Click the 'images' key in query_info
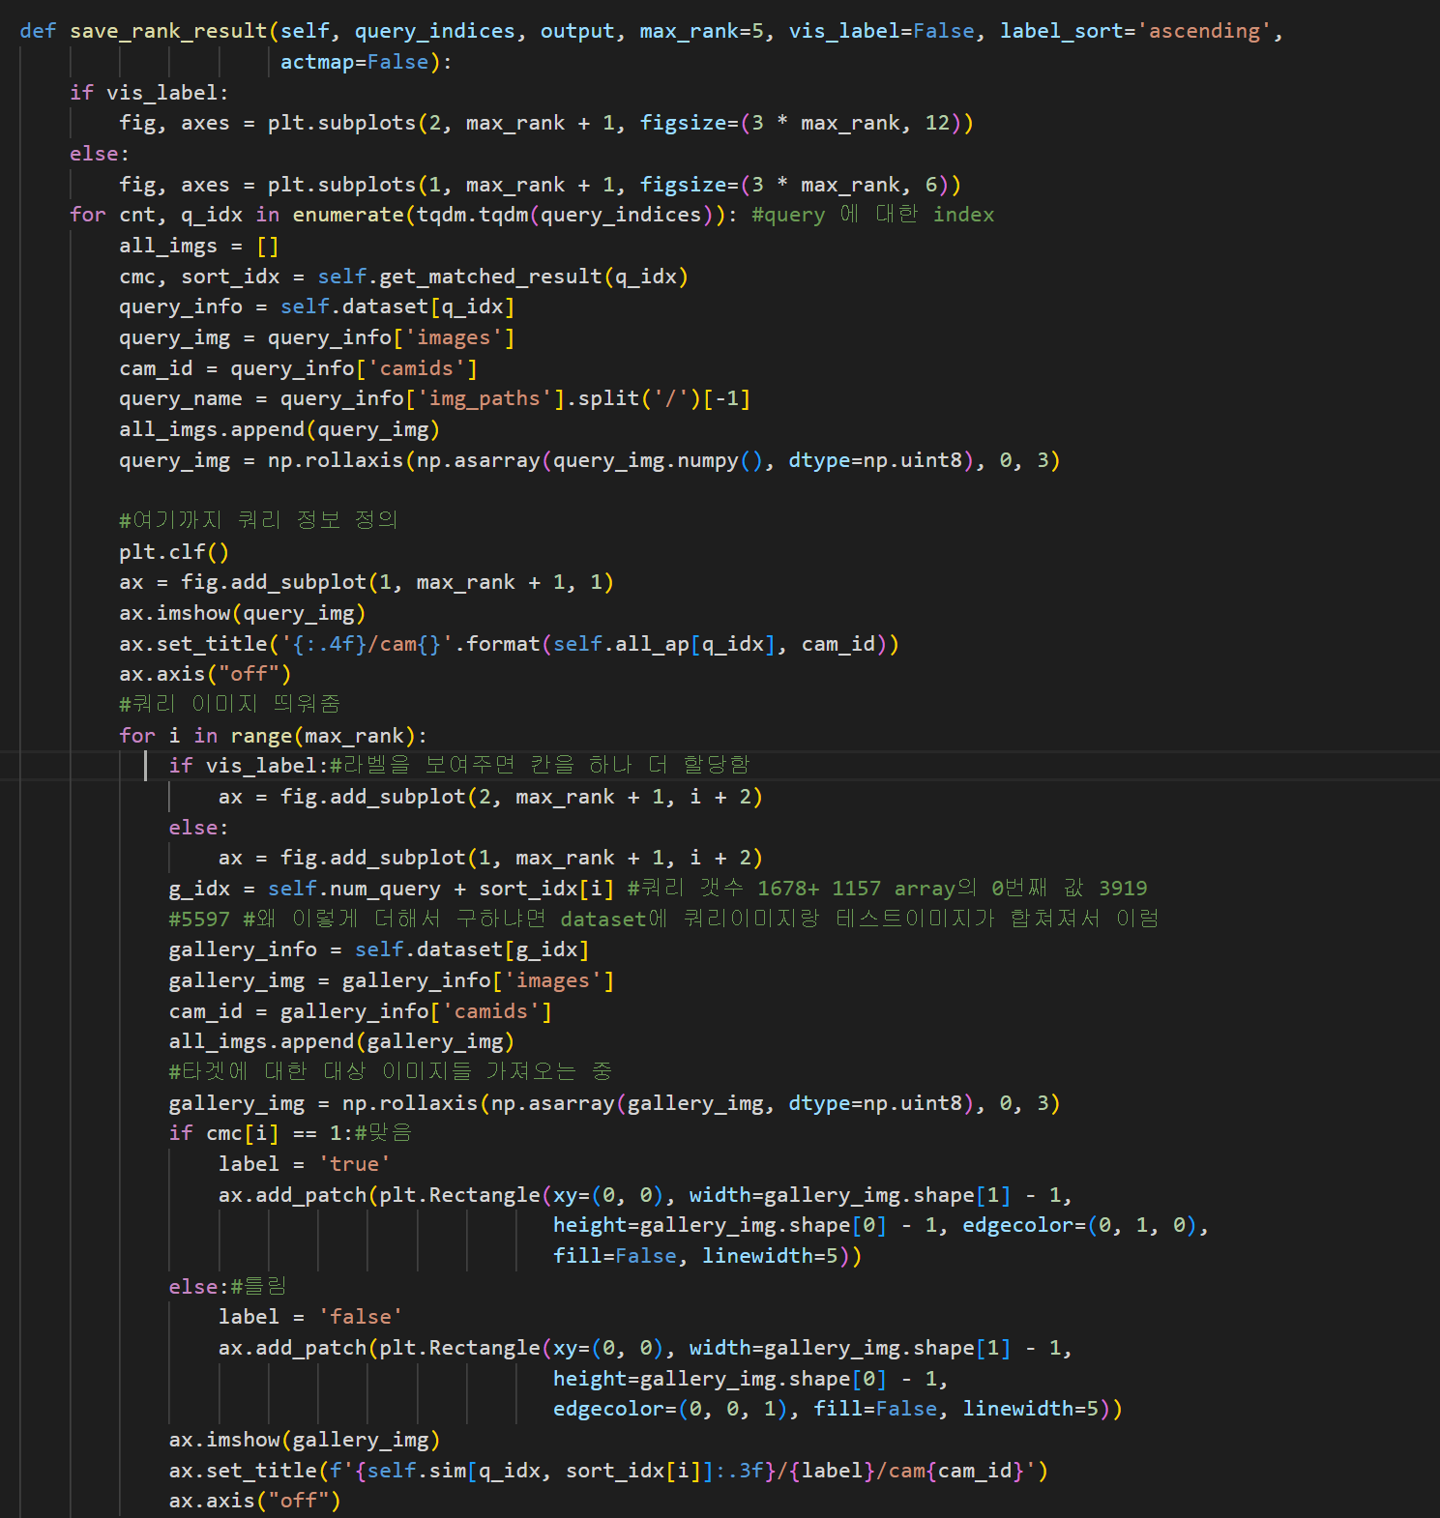Viewport: 1440px width, 1518px height. (454, 337)
